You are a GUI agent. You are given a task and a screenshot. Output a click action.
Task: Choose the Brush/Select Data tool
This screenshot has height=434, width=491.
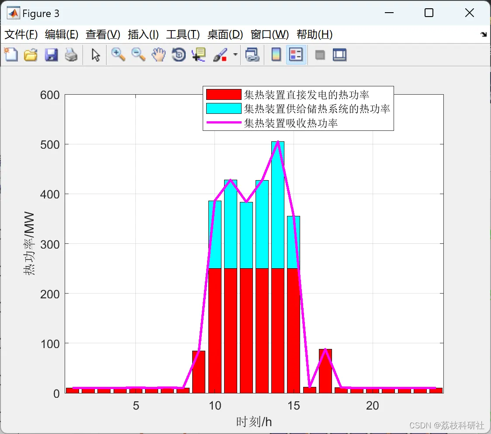(220, 55)
